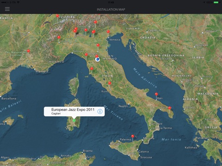222x166 pixels.
Task: Select the red pin between Venezia and Bologna
Action: (x=98, y=45)
